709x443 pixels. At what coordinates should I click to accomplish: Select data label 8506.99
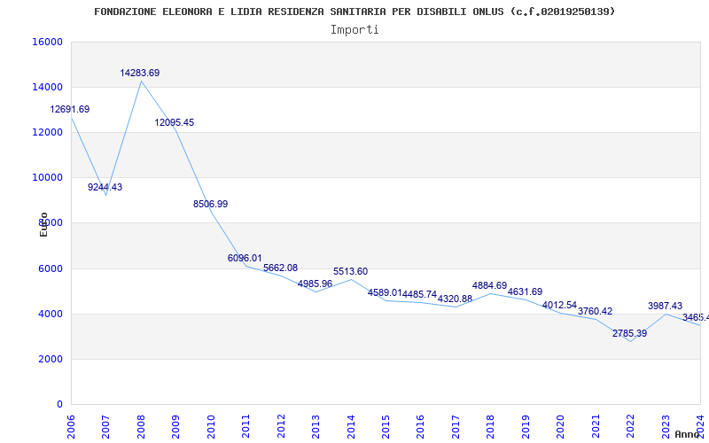(211, 204)
